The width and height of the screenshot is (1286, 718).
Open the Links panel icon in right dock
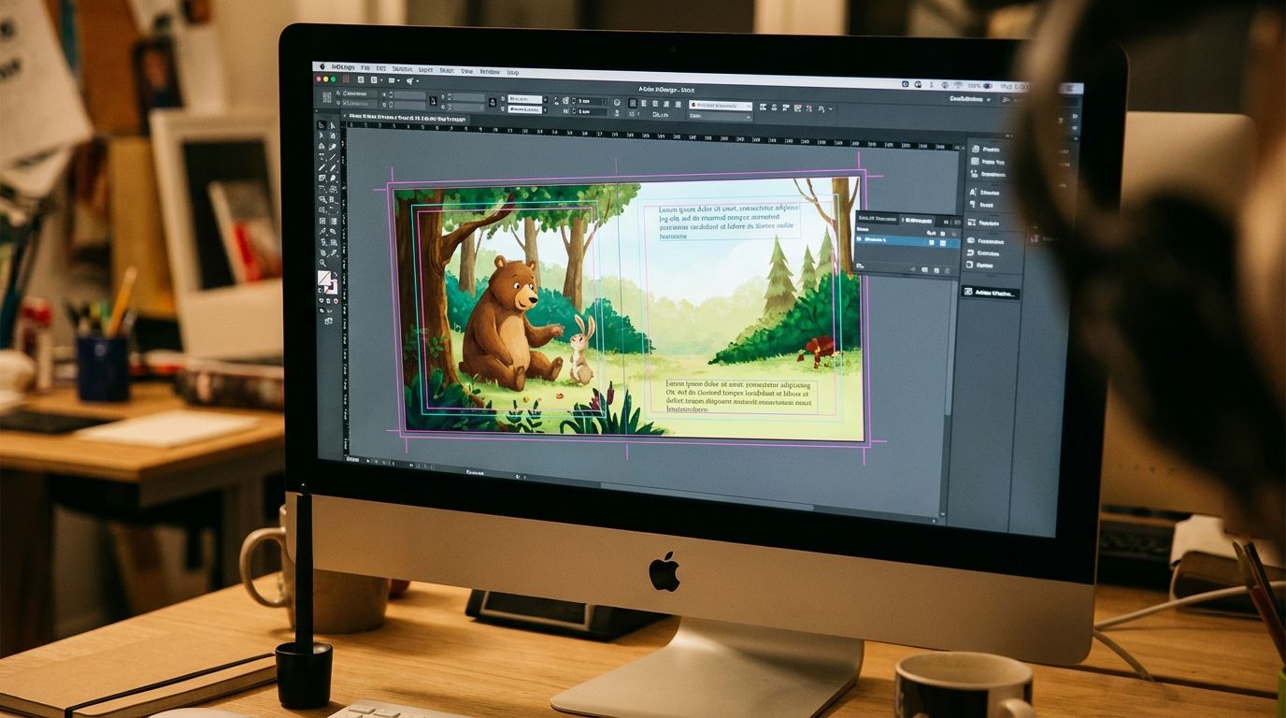pos(975,174)
